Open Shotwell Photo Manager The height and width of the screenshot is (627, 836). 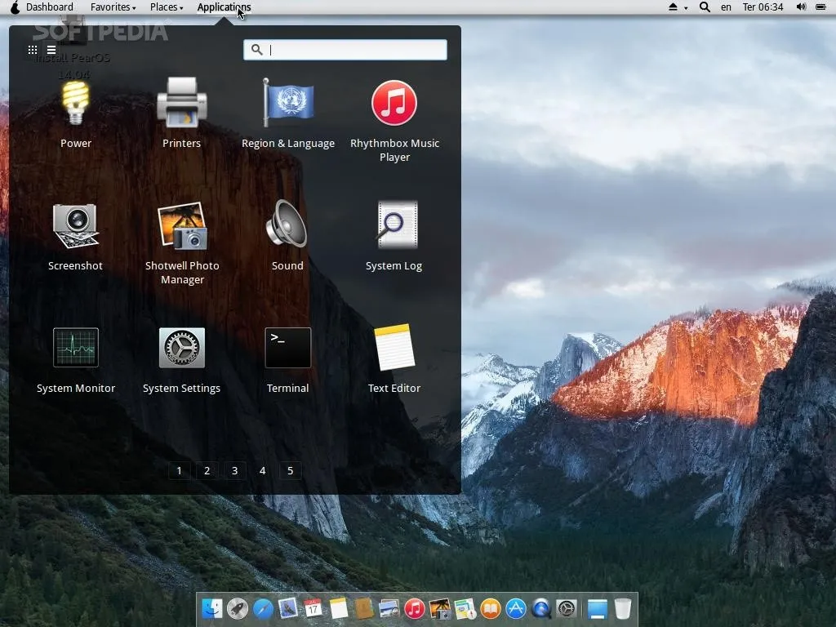182,226
